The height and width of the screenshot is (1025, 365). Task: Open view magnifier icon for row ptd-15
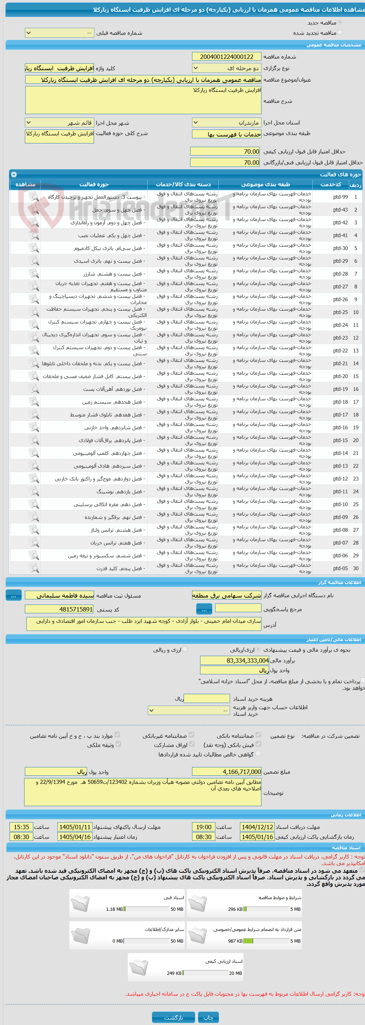click(34, 440)
